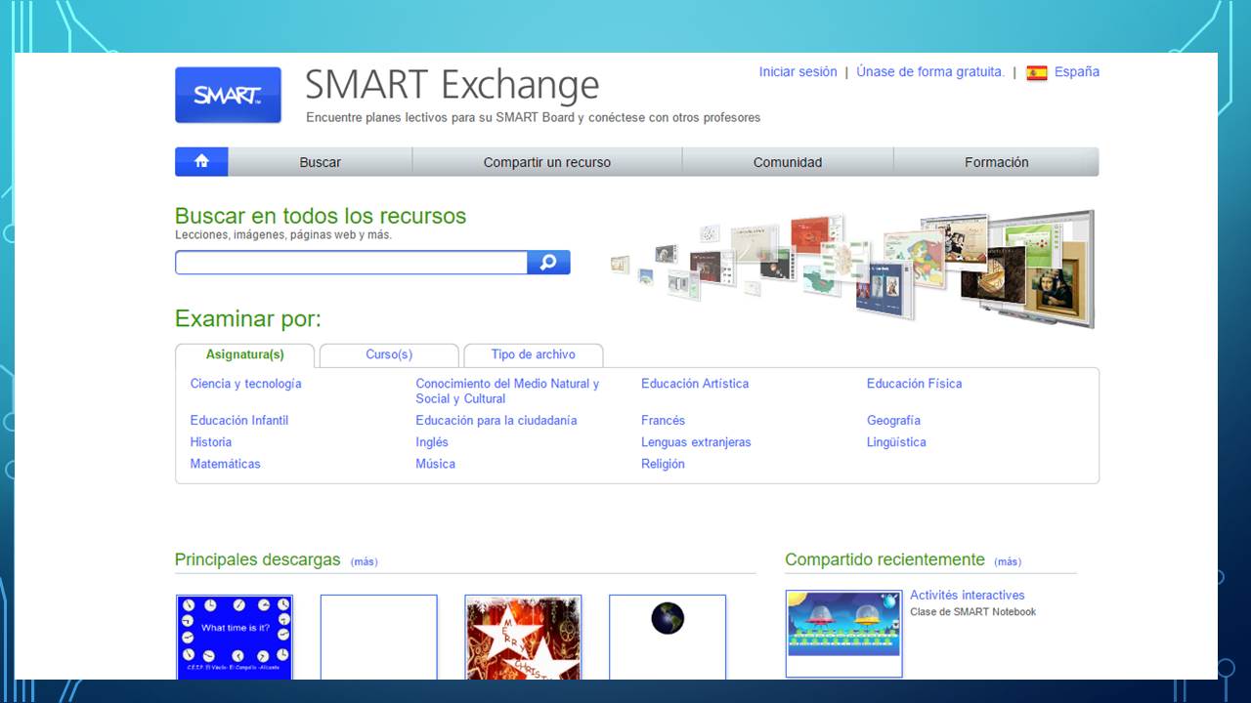Viewport: 1251px width, 703px height.
Task: Open the Merry Christmas stars thumbnail
Action: [523, 637]
